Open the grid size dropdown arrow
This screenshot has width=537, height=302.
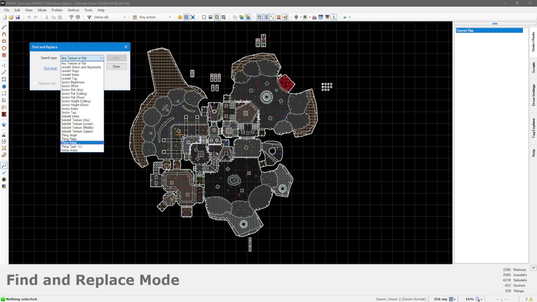(x=456, y=299)
